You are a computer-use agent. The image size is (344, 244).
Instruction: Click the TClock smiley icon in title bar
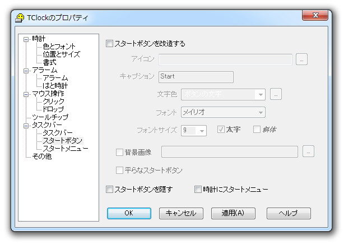(x=20, y=18)
